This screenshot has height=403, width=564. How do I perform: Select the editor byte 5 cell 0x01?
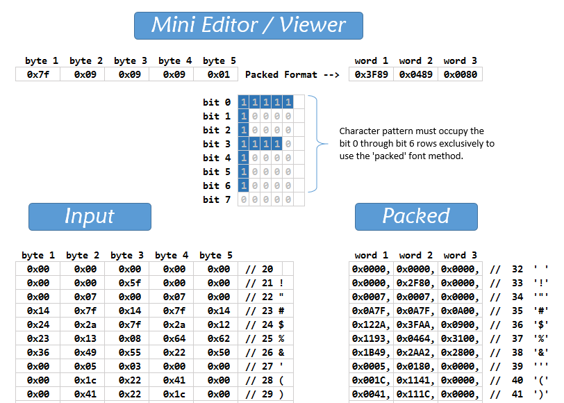point(215,74)
